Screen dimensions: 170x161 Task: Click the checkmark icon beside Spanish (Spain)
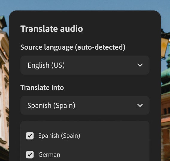(30, 136)
